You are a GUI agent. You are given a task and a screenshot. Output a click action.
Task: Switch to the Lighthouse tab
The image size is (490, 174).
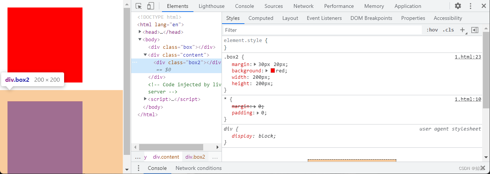(x=211, y=6)
